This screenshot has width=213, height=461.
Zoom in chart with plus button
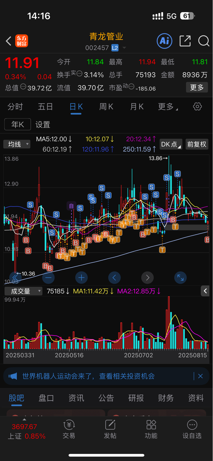tap(81, 278)
